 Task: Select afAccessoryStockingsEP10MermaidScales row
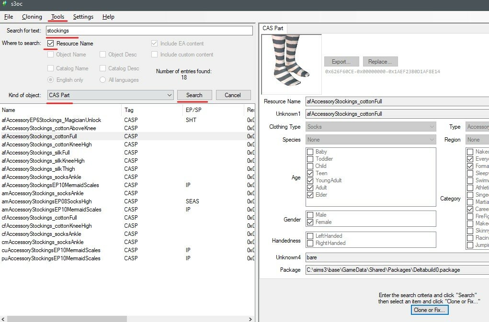click(127, 185)
